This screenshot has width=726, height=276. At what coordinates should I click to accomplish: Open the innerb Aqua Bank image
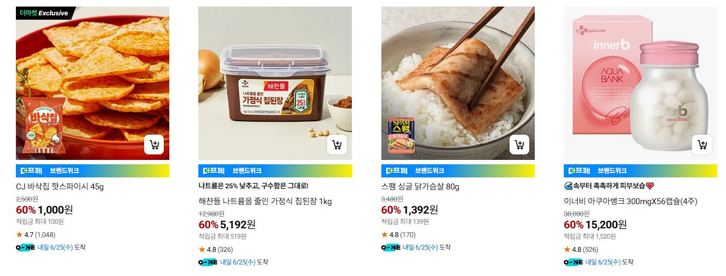(641, 83)
